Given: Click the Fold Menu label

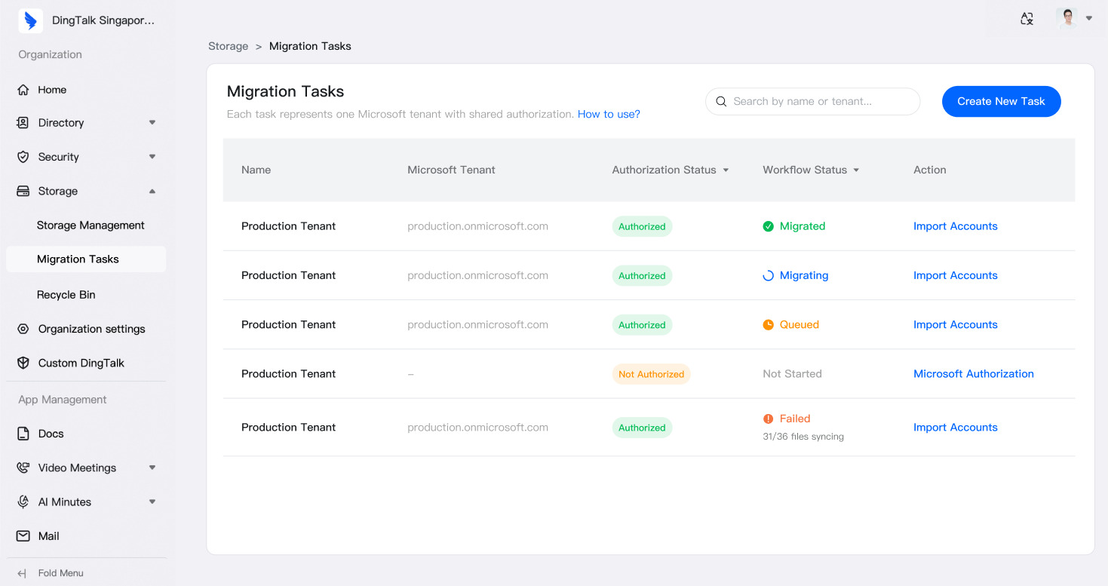Looking at the screenshot, I should [61, 573].
